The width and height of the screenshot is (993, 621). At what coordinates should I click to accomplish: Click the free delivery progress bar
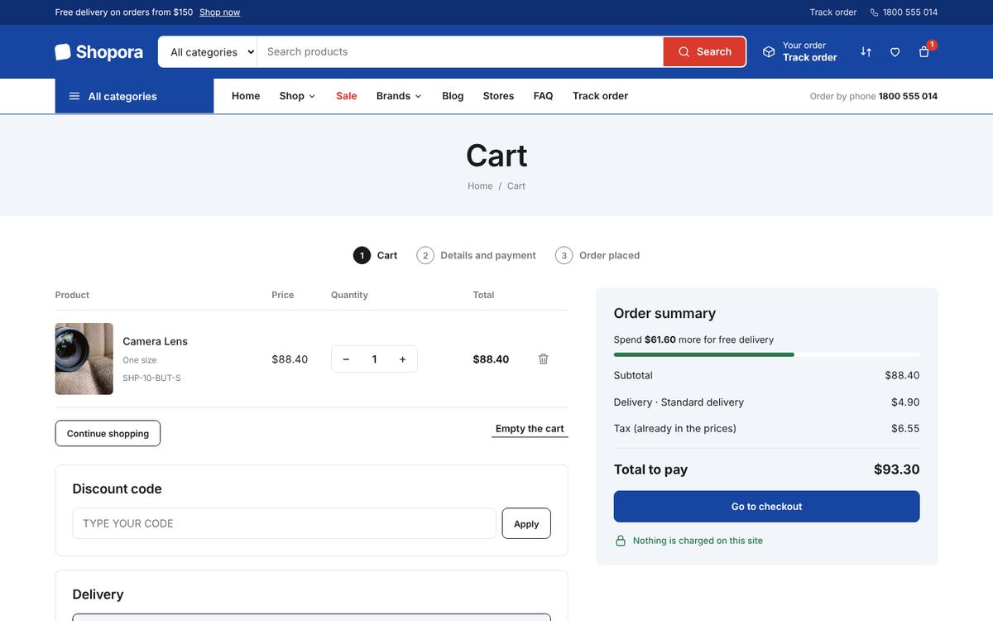[x=766, y=354]
